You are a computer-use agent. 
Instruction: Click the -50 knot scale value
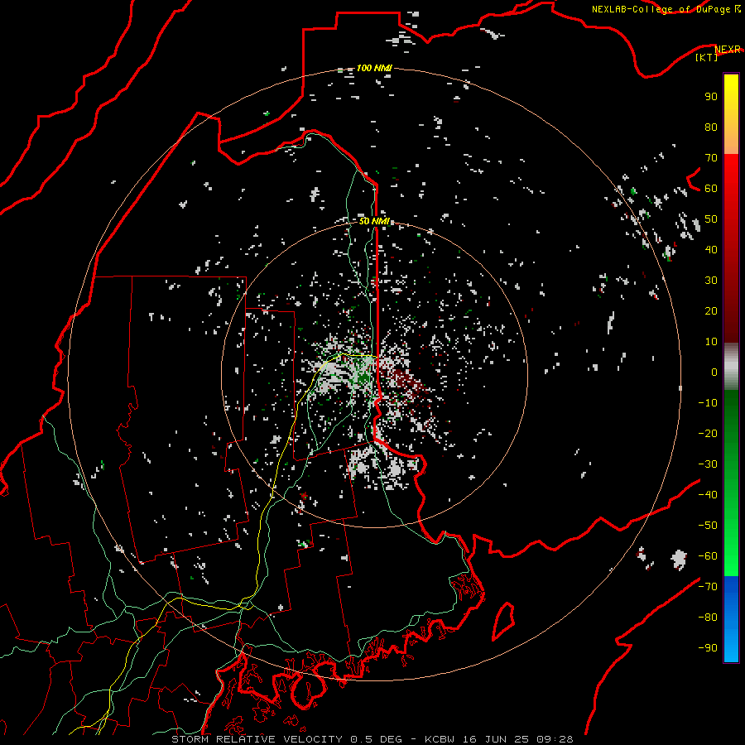click(x=708, y=526)
